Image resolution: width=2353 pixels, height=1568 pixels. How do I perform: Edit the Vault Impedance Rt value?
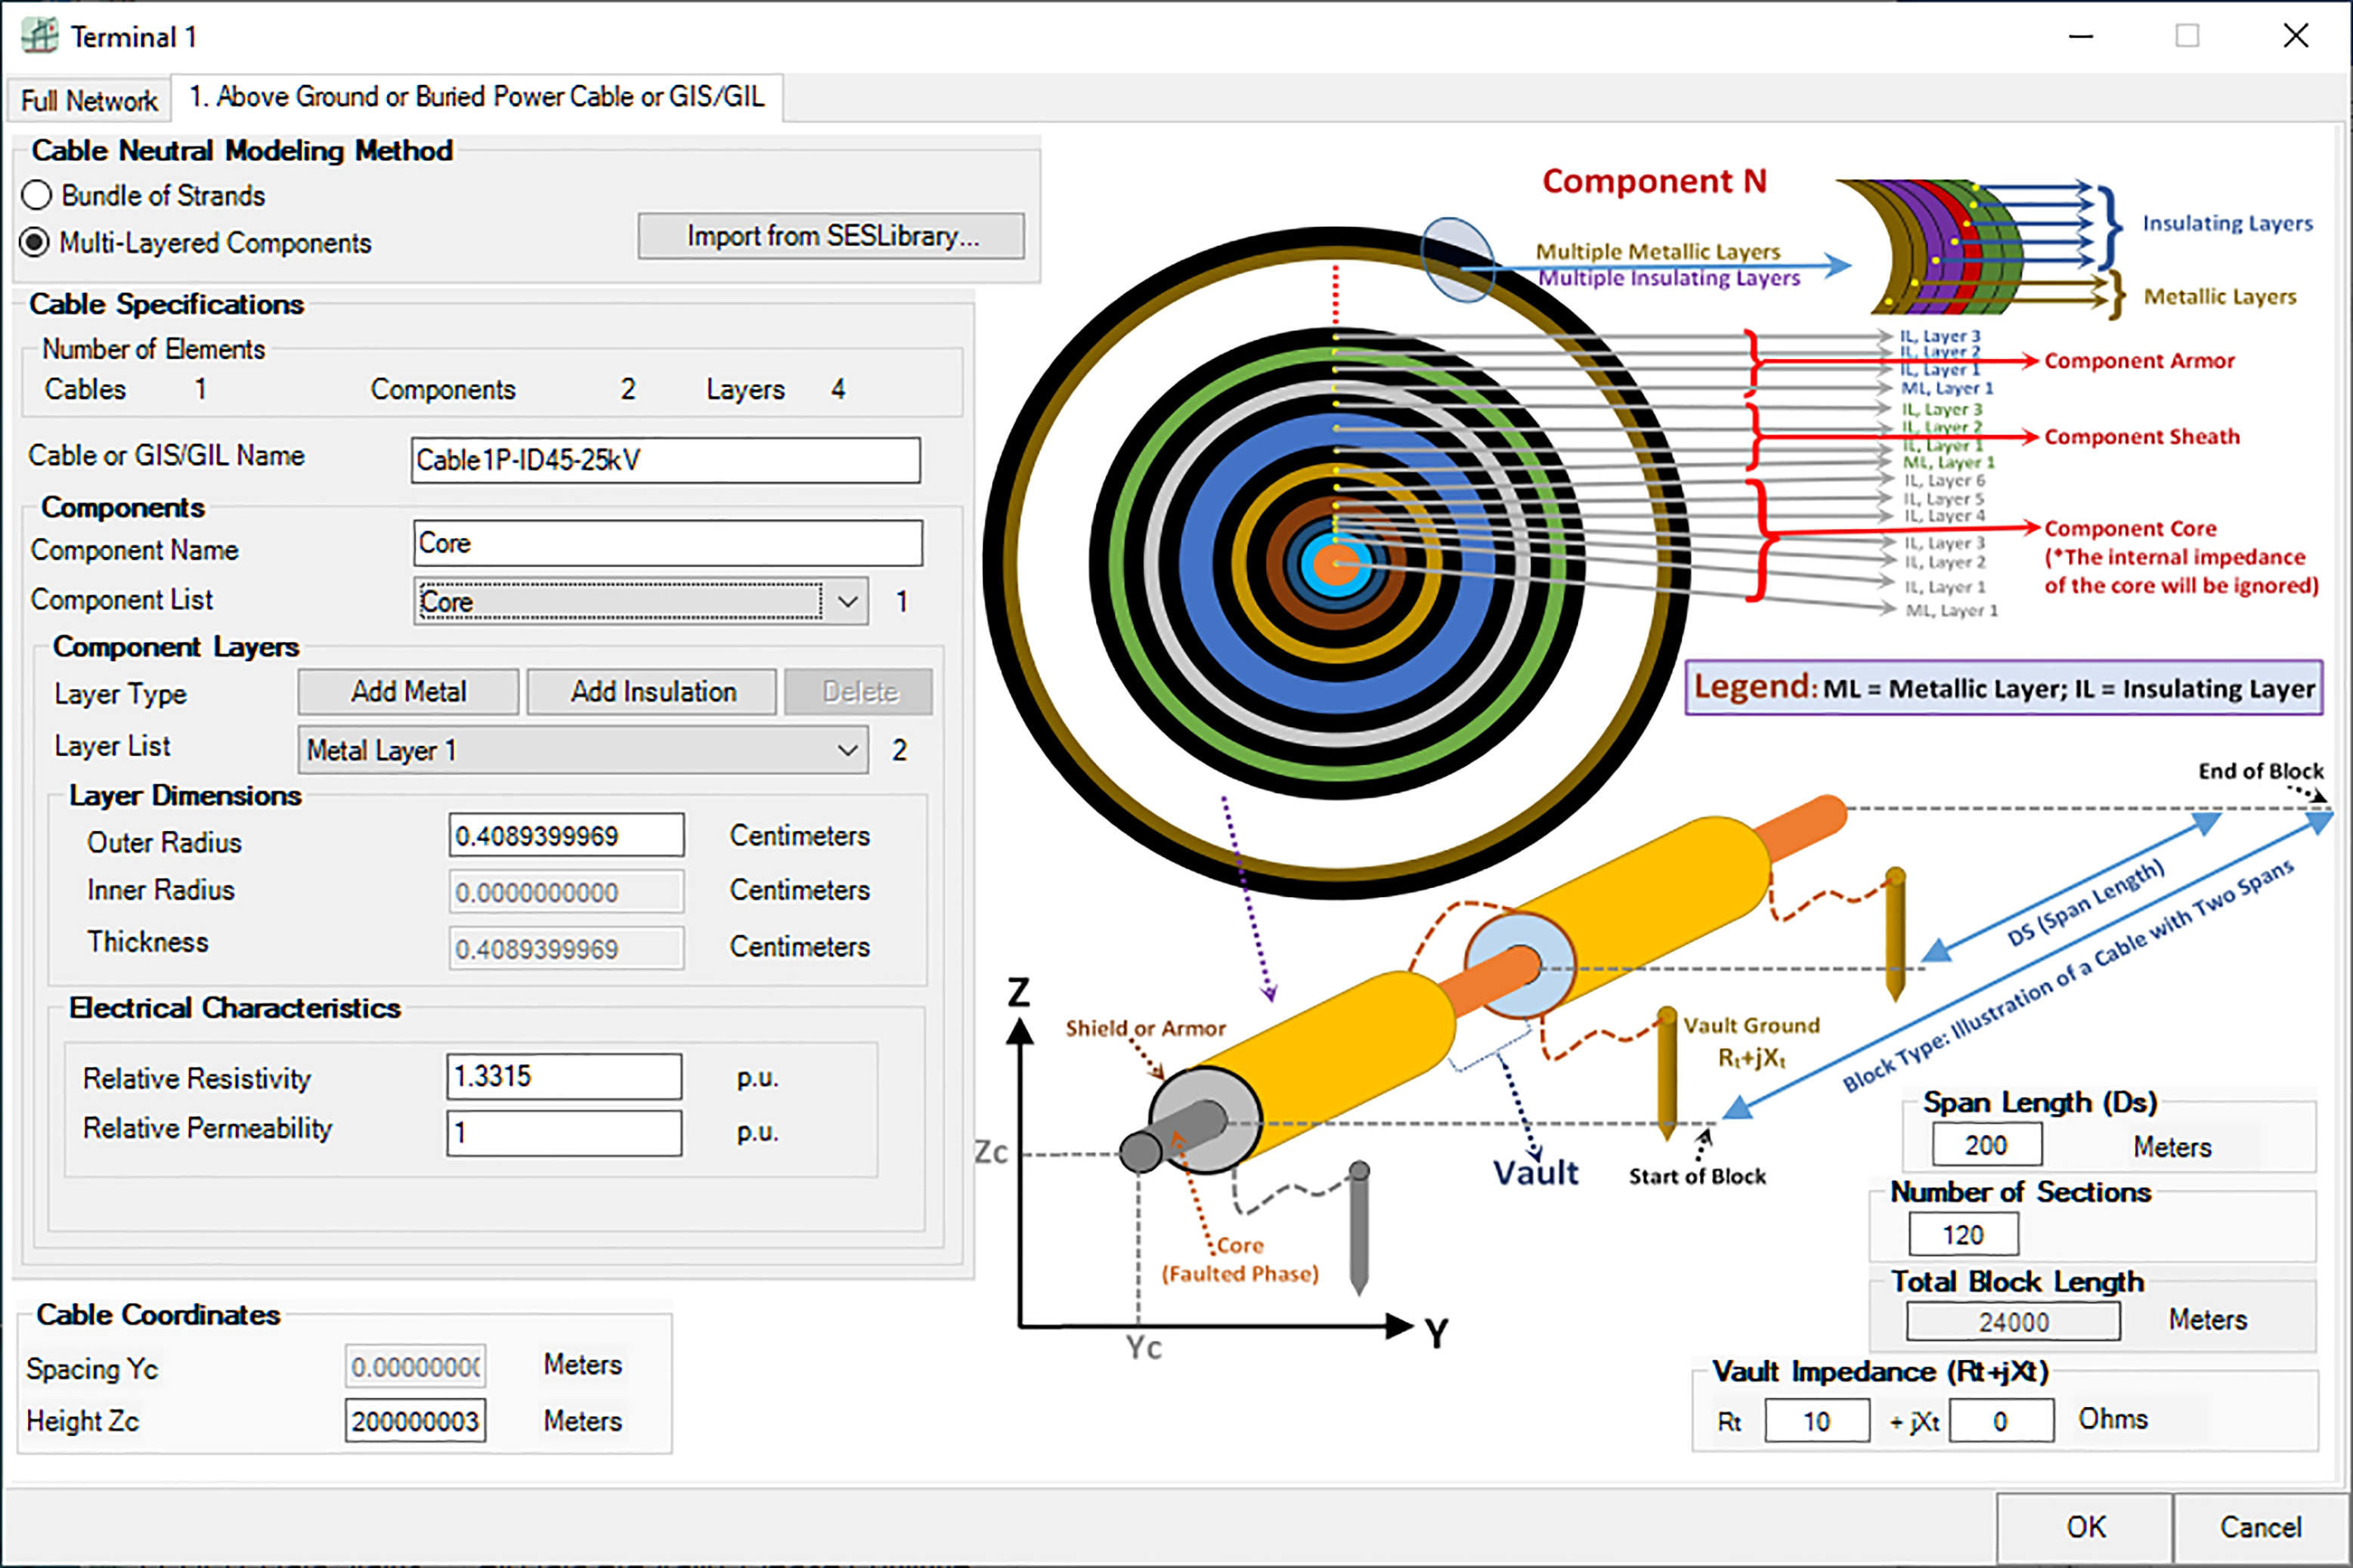point(1817,1421)
